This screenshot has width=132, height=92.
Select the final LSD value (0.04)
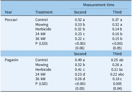(117, 88)
